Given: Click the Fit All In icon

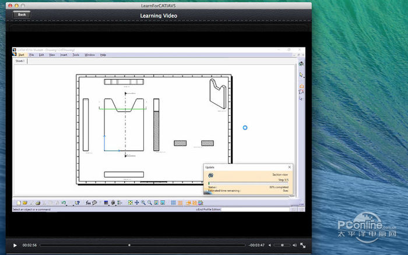Looking at the screenshot, I should coord(131,203).
